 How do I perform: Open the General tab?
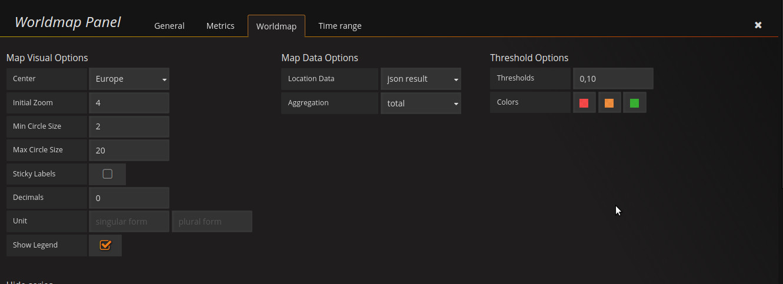(169, 26)
